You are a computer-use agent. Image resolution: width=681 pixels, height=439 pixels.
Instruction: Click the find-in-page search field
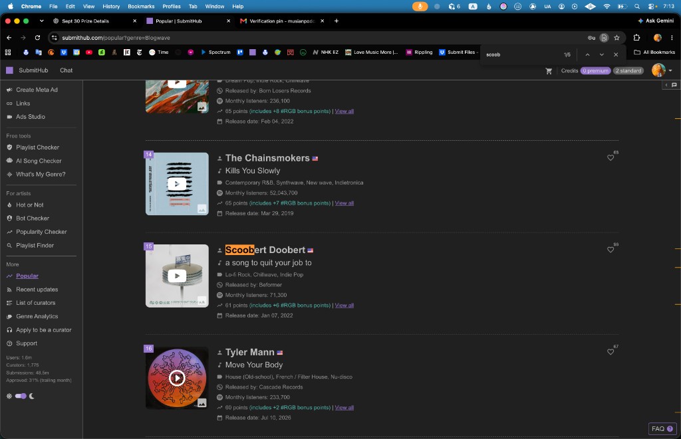[x=521, y=54]
